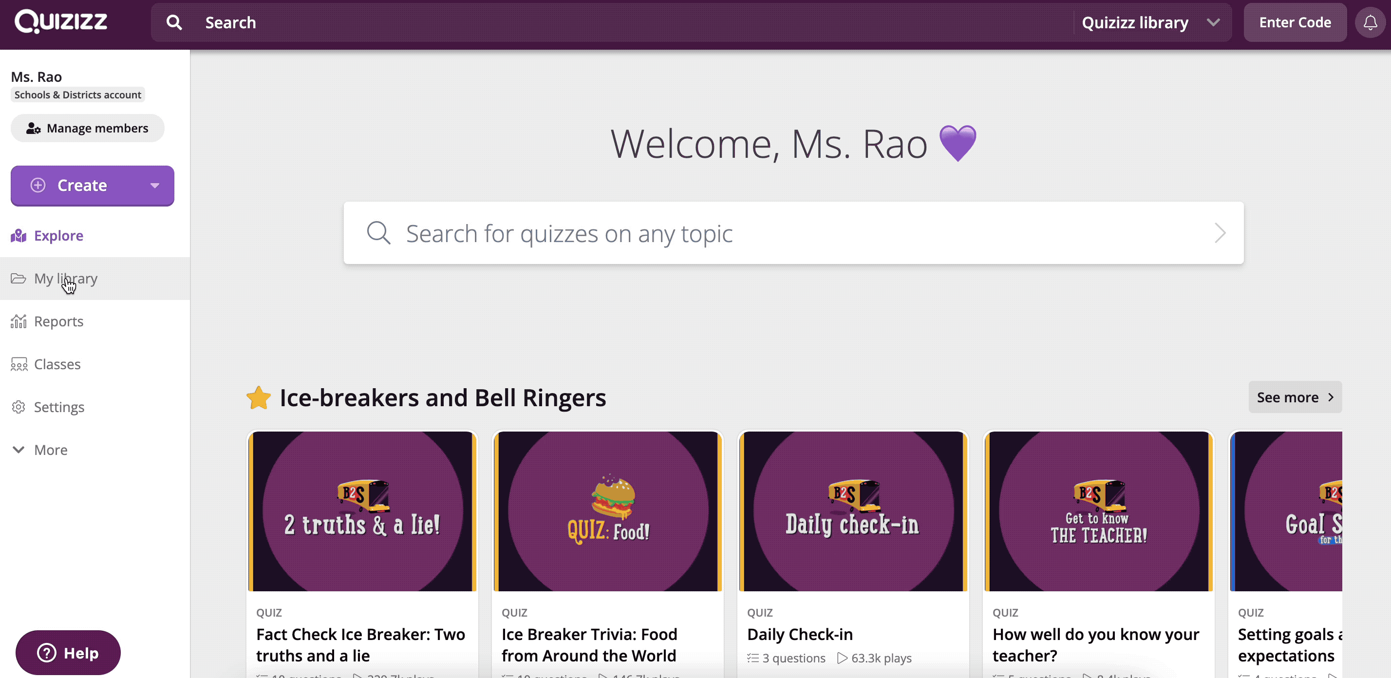
Task: Click the Help toggle button
Action: click(68, 653)
